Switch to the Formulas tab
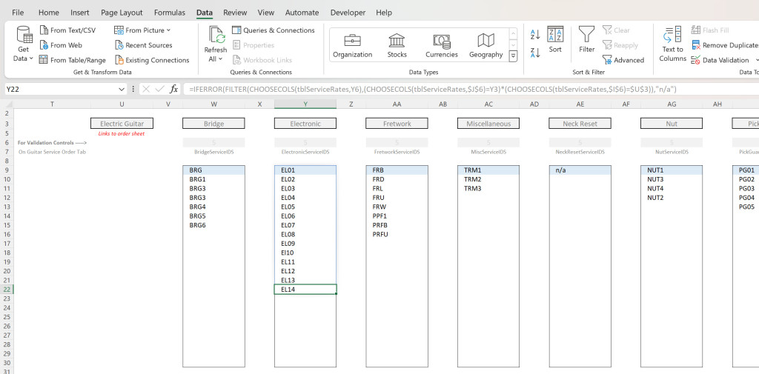The image size is (759, 374). (170, 13)
